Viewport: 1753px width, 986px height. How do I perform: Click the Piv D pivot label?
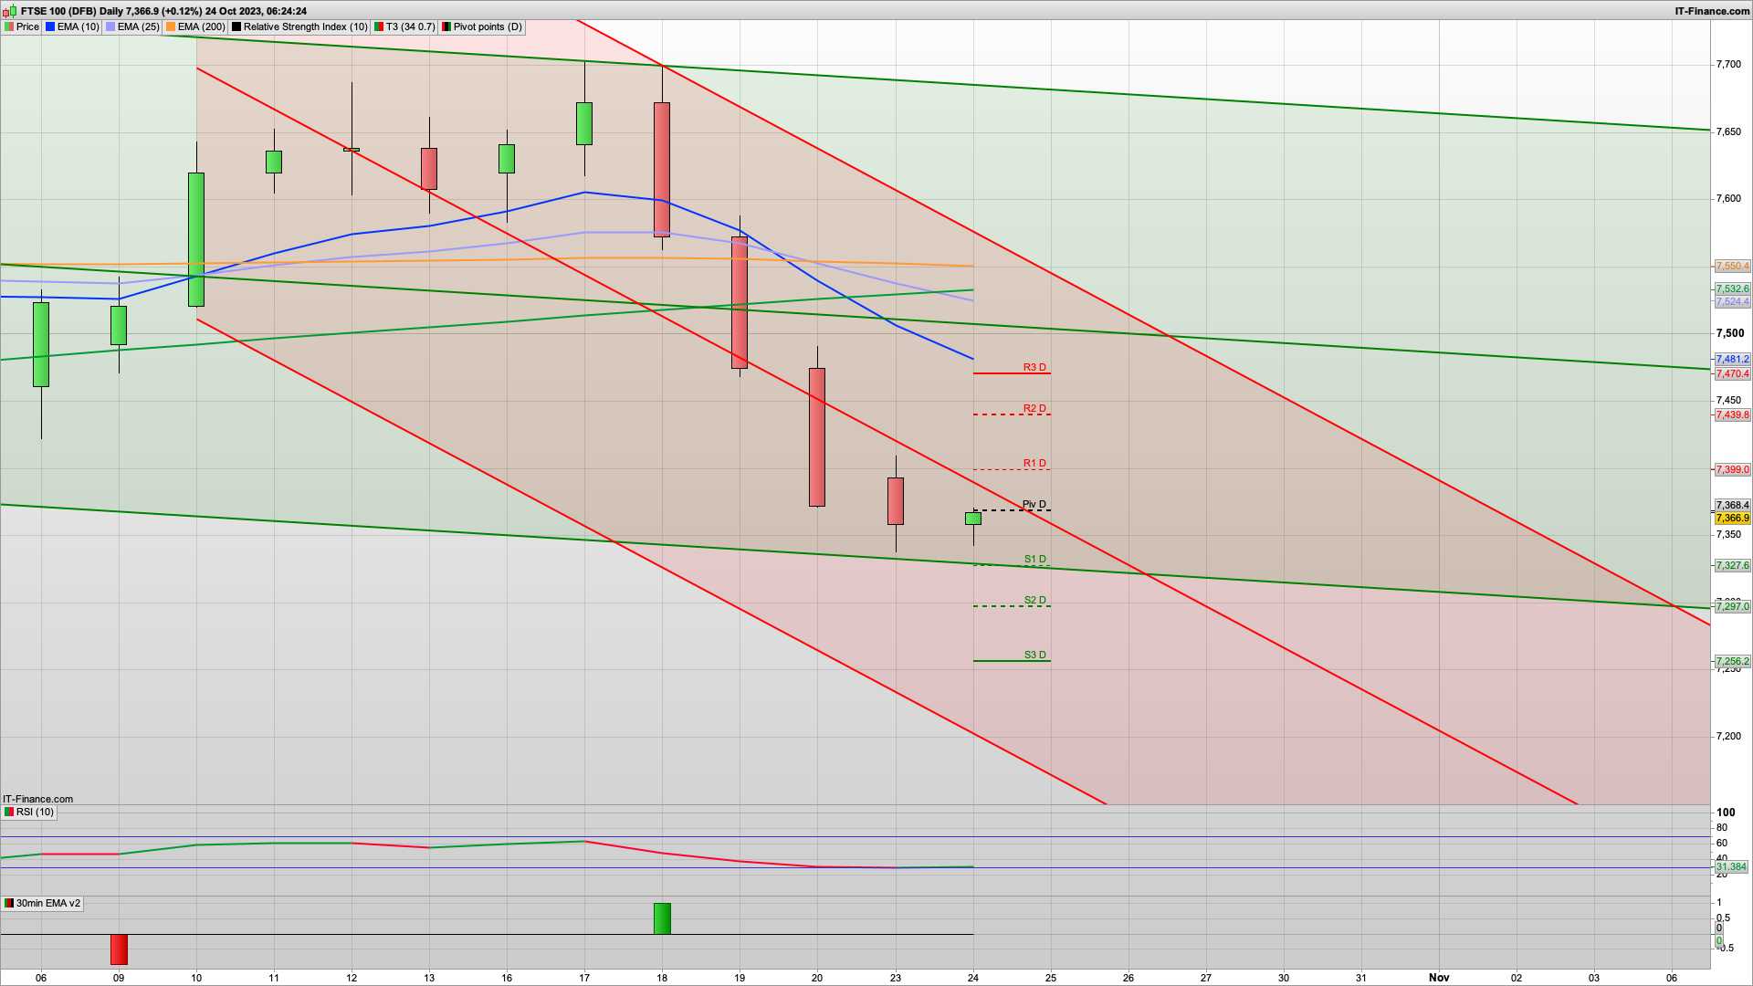1034,504
